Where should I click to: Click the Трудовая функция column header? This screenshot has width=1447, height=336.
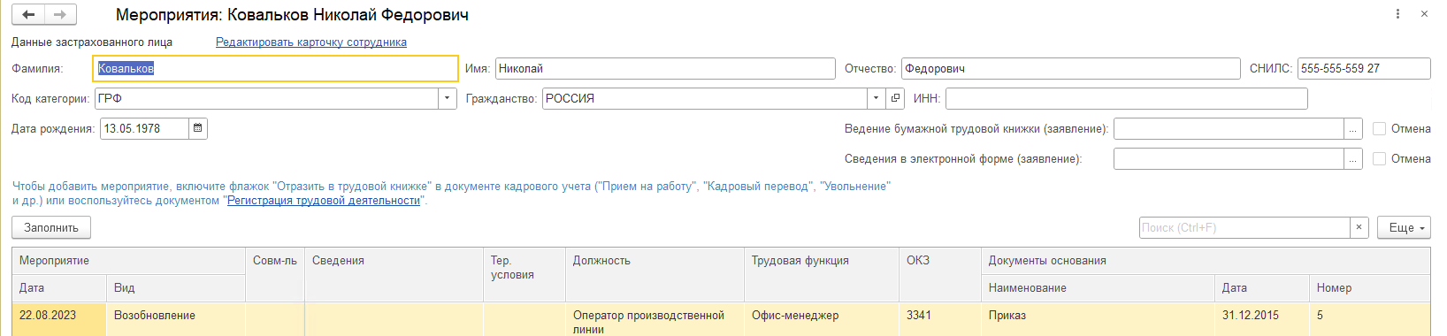[822, 275]
